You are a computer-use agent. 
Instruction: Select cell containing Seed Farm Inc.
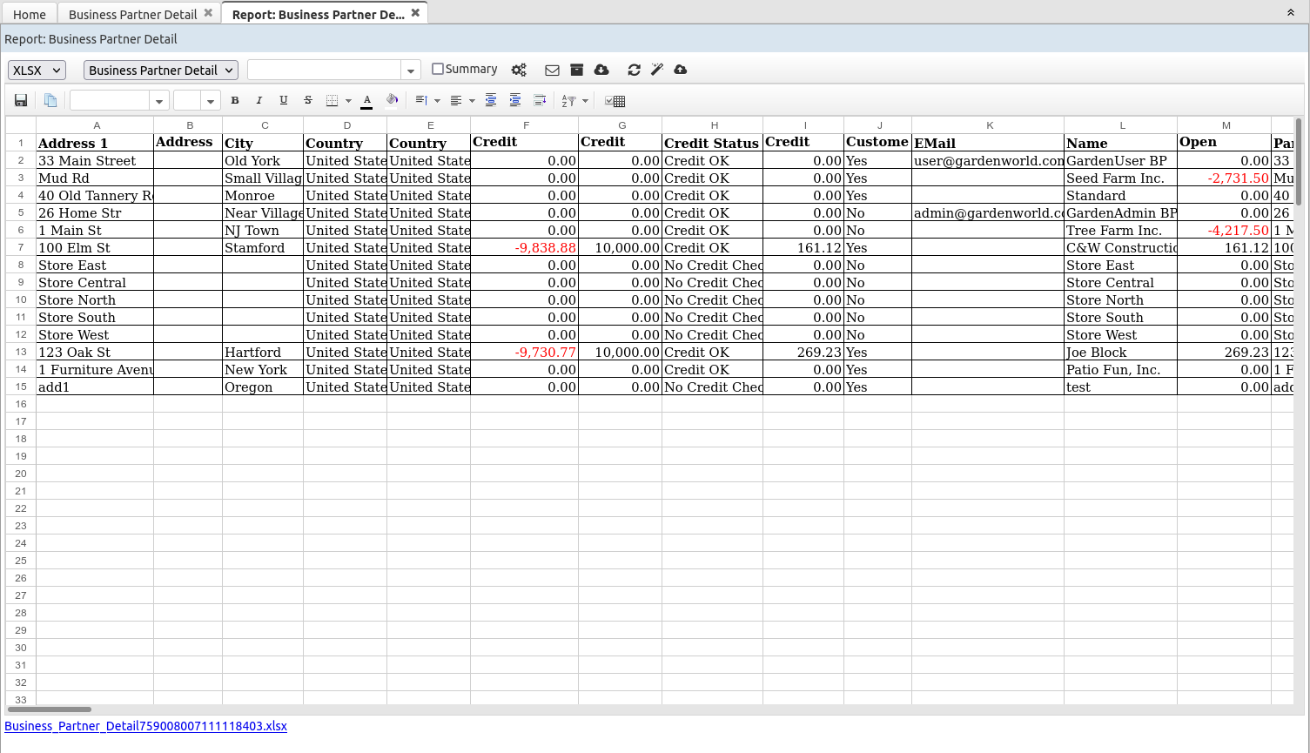click(1119, 178)
